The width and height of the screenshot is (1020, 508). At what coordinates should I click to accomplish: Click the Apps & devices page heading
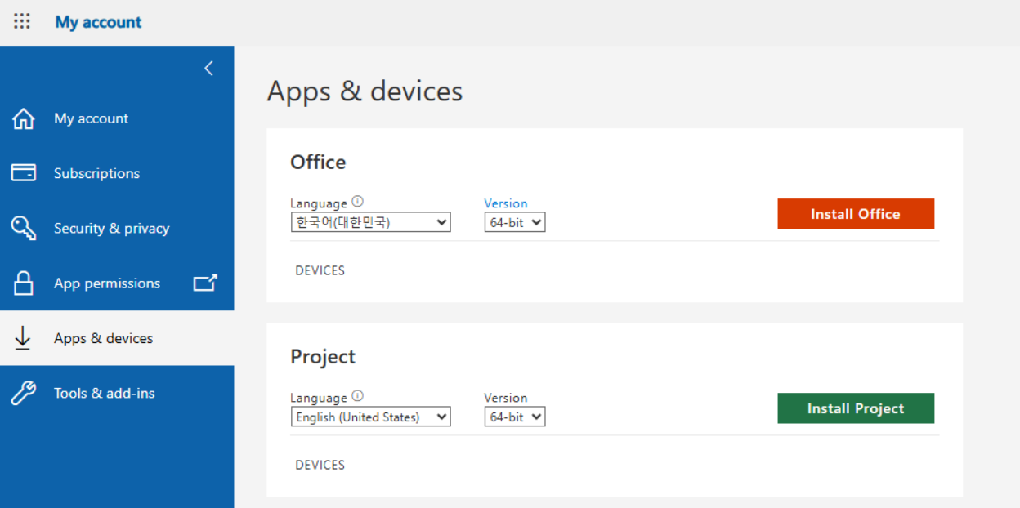[x=365, y=91]
